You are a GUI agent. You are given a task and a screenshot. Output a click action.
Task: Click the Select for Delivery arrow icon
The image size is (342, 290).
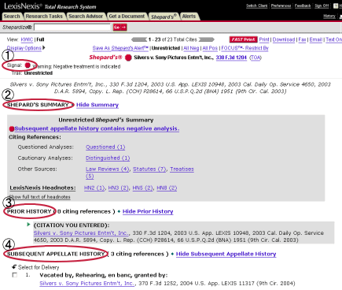pyautogui.click(x=14, y=267)
